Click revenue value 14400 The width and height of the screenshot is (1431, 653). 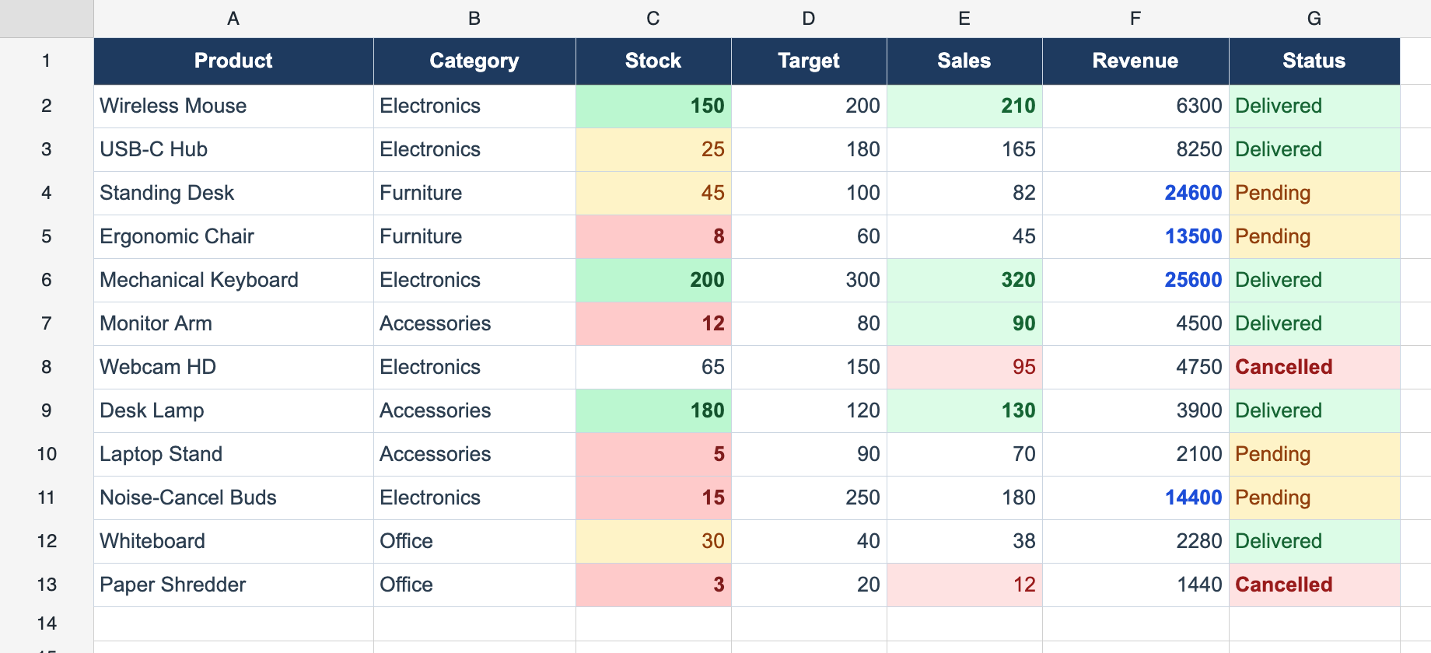click(x=1135, y=498)
